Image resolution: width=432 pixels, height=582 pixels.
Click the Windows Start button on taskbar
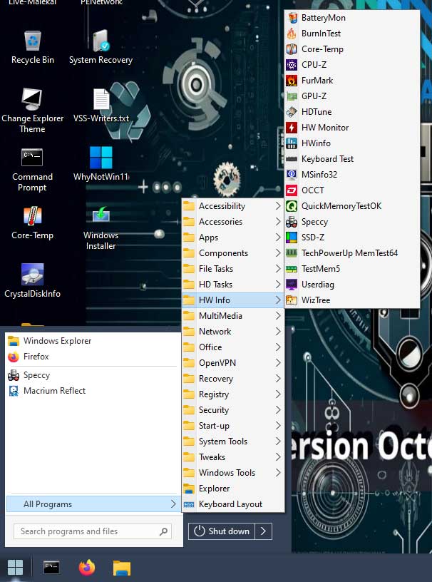16,567
